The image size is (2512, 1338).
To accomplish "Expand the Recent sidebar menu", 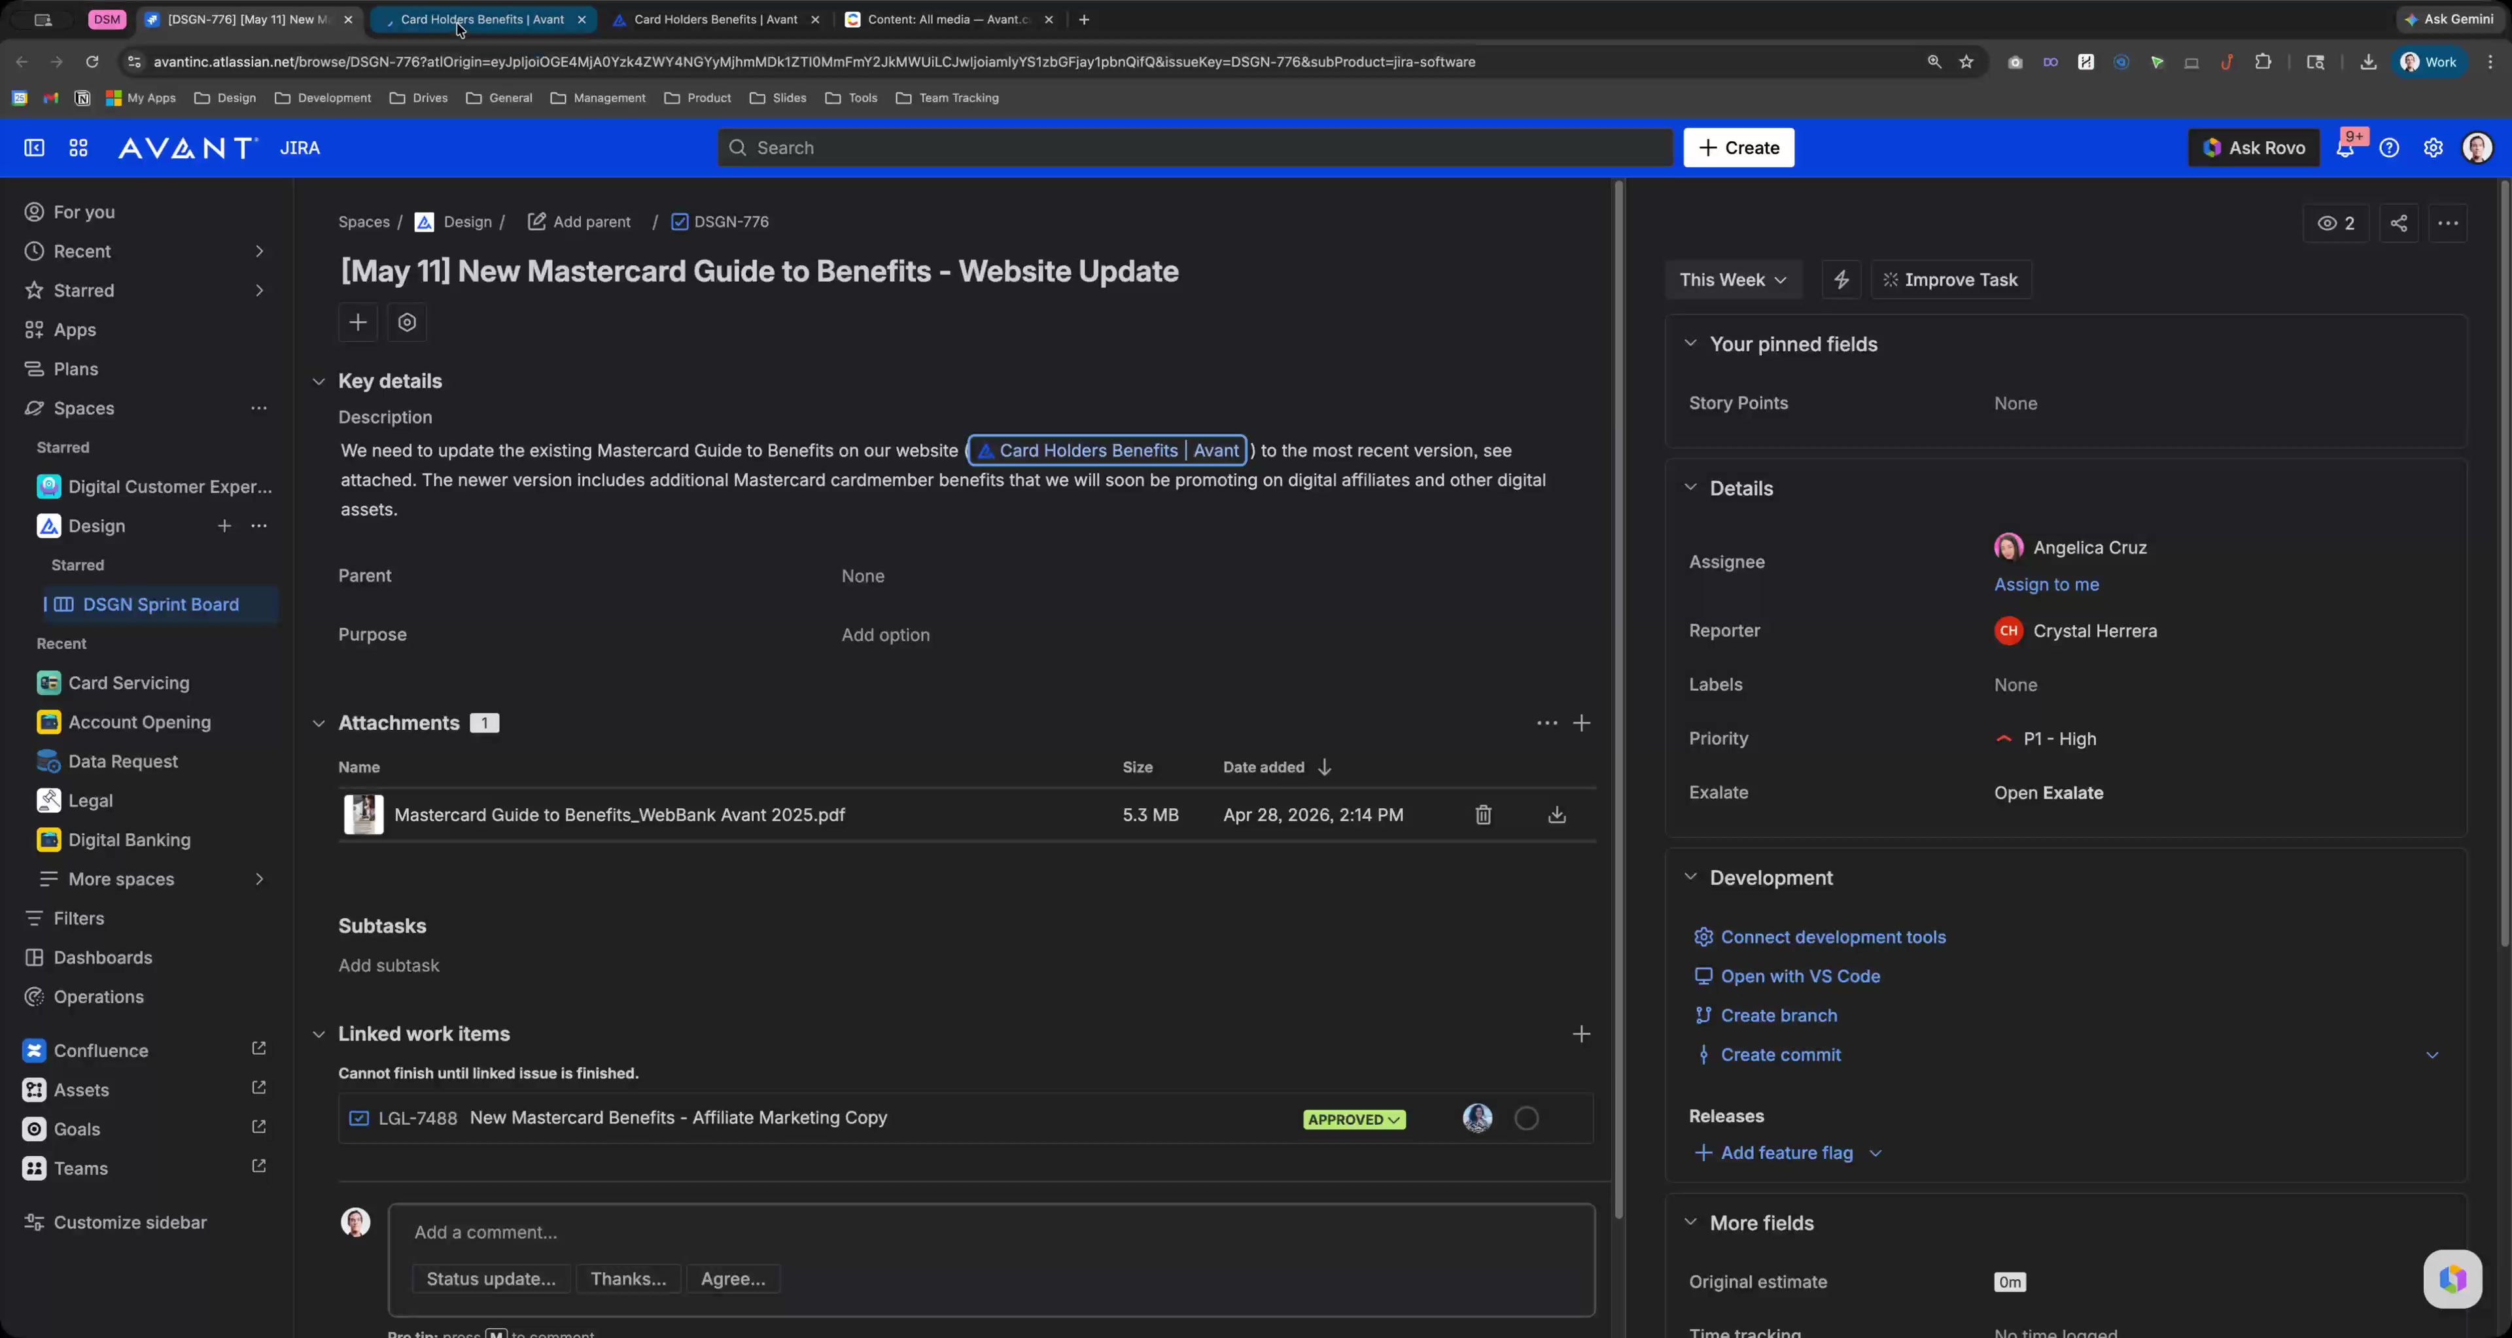I will (260, 251).
